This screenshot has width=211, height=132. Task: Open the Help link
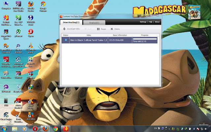pyautogui.click(x=150, y=22)
